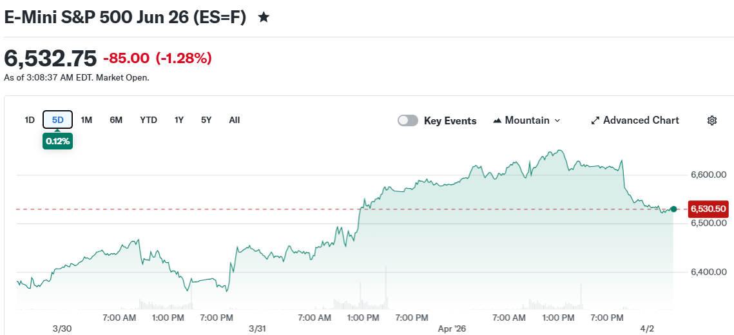The image size is (734, 335).
Task: Select the 1D time range
Action: (x=30, y=120)
